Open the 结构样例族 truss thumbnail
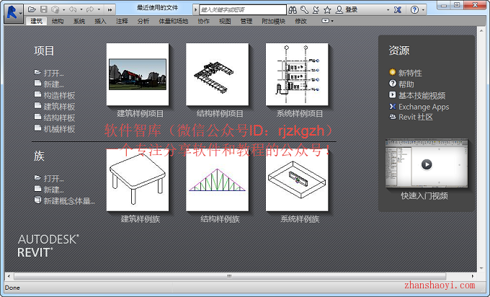490x297 pixels. [x=217, y=179]
